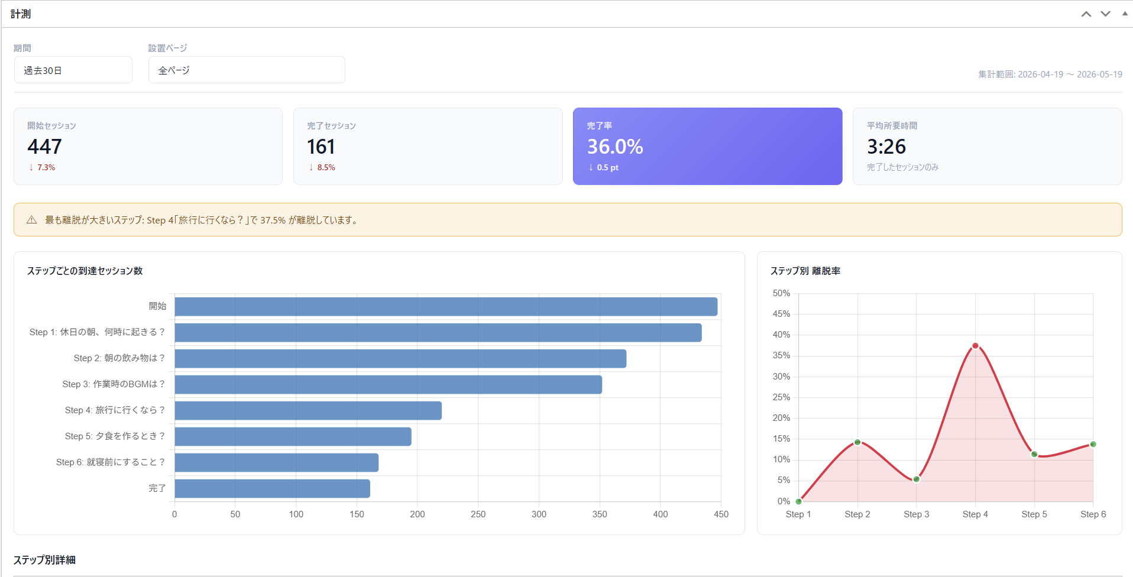1133x577 pixels.
Task: Click the green Step 2 data point
Action: tap(857, 442)
